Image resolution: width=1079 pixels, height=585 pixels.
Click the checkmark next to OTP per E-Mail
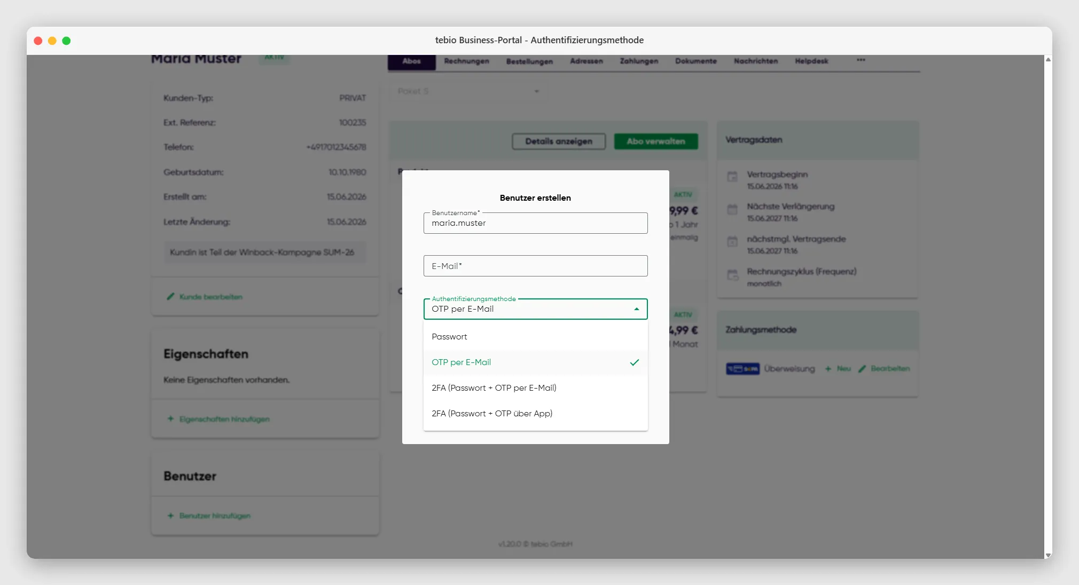(x=634, y=362)
